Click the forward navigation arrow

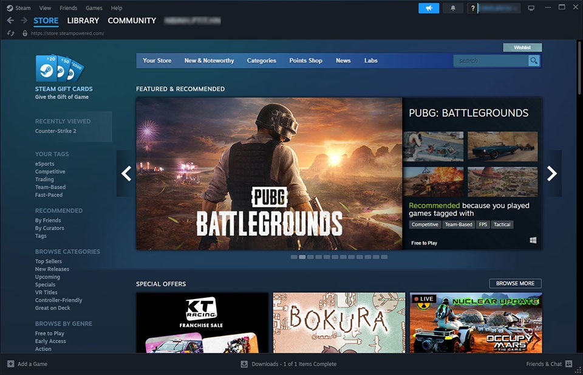[24, 21]
